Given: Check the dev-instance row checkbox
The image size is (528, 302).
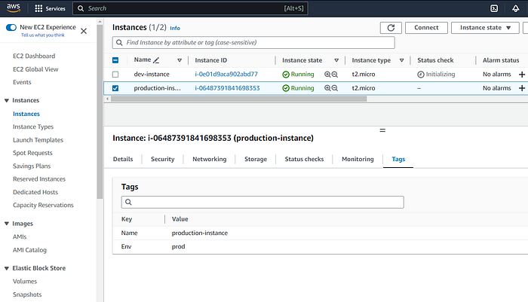Looking at the screenshot, I should [x=115, y=75].
